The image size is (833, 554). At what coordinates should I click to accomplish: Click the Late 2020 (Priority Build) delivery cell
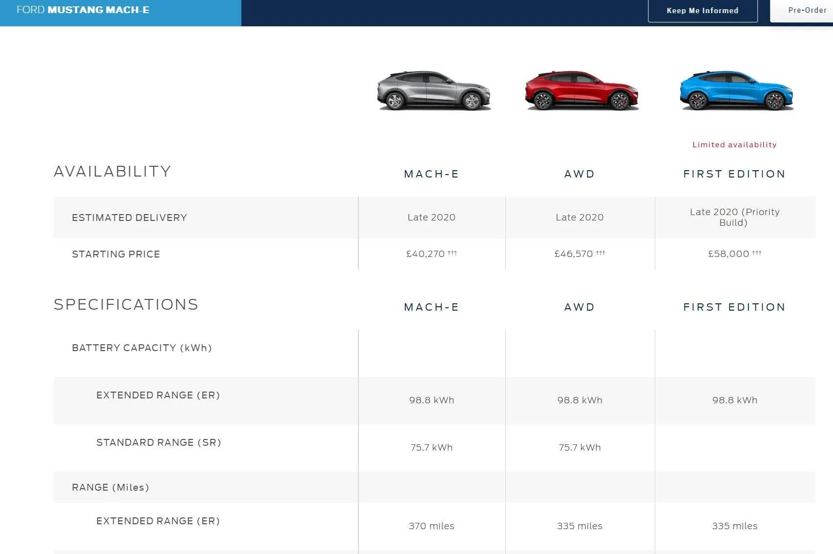[x=734, y=218]
